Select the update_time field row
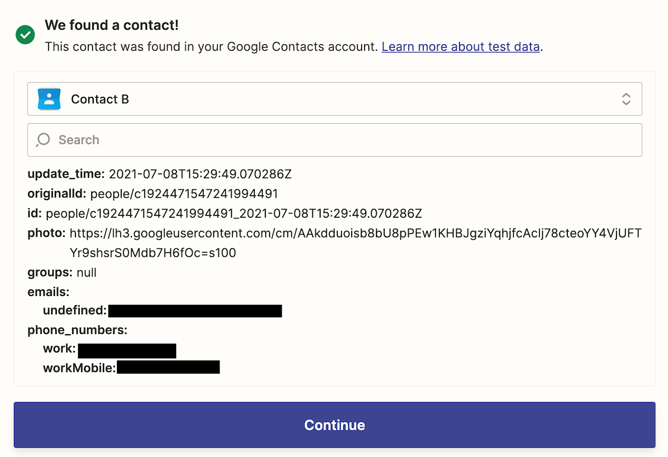The height and width of the screenshot is (457, 668). point(159,174)
